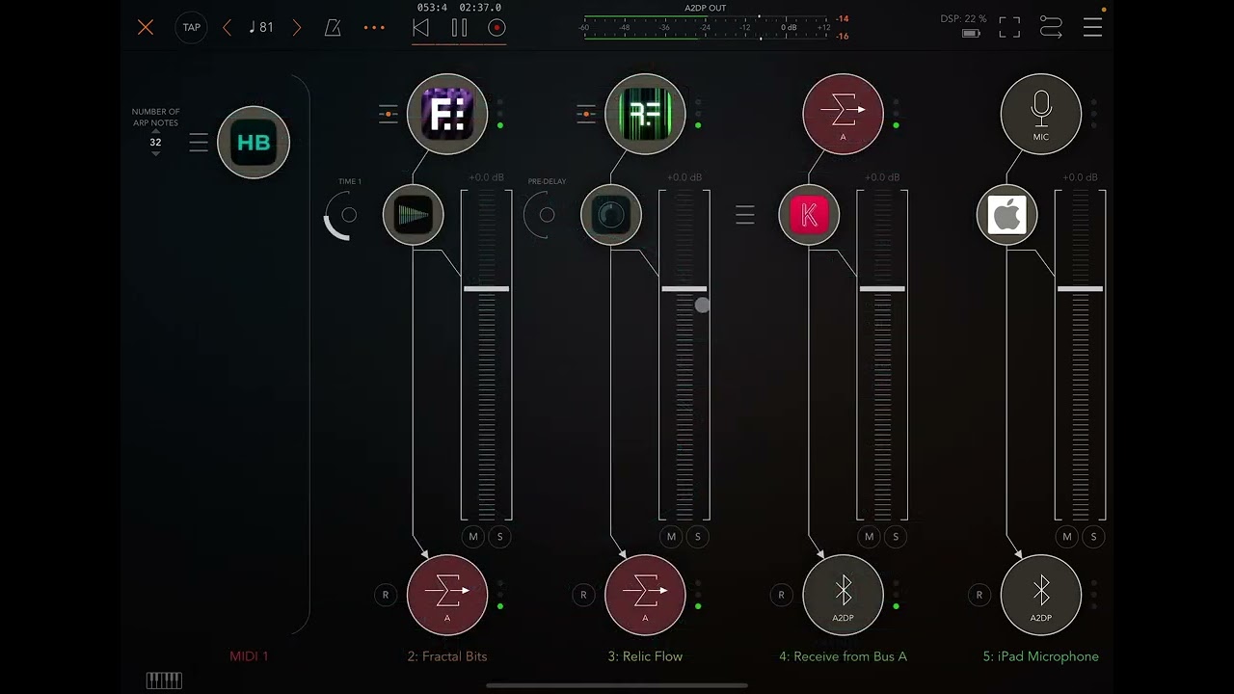This screenshot has height=694, width=1234.
Task: Open A2DP Bluetooth output on channel 4
Action: tap(844, 595)
